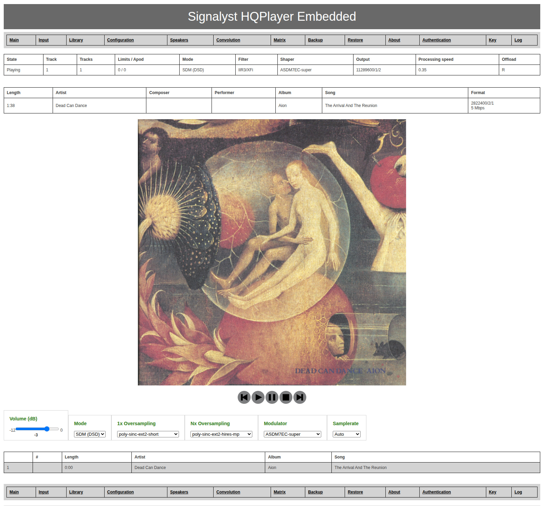Viewport: 545px width, 506px height.
Task: Click the 'Signalyst HQPlayer Embedded' page title
Action: (x=272, y=17)
